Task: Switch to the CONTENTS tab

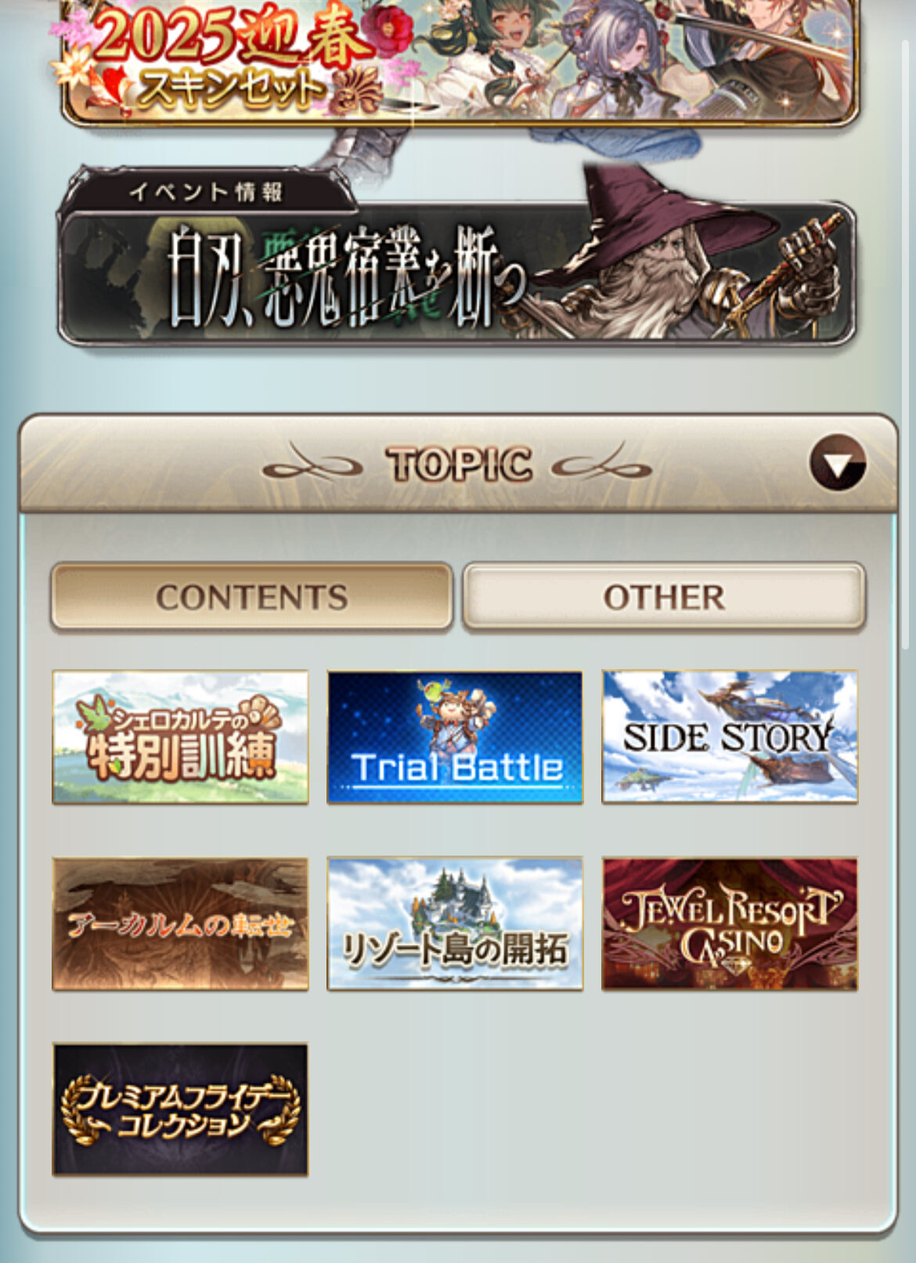Action: tap(251, 597)
